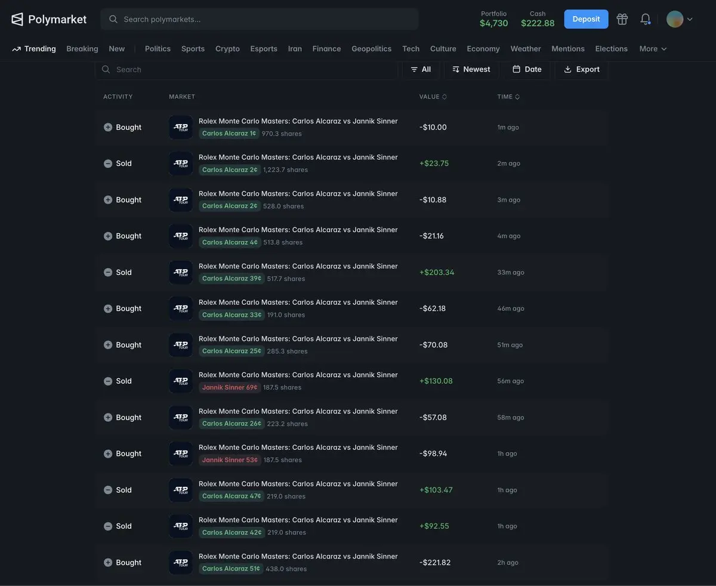The height and width of the screenshot is (586, 716).
Task: Click the Jannik Sinner 53¢ tag
Action: click(x=230, y=460)
